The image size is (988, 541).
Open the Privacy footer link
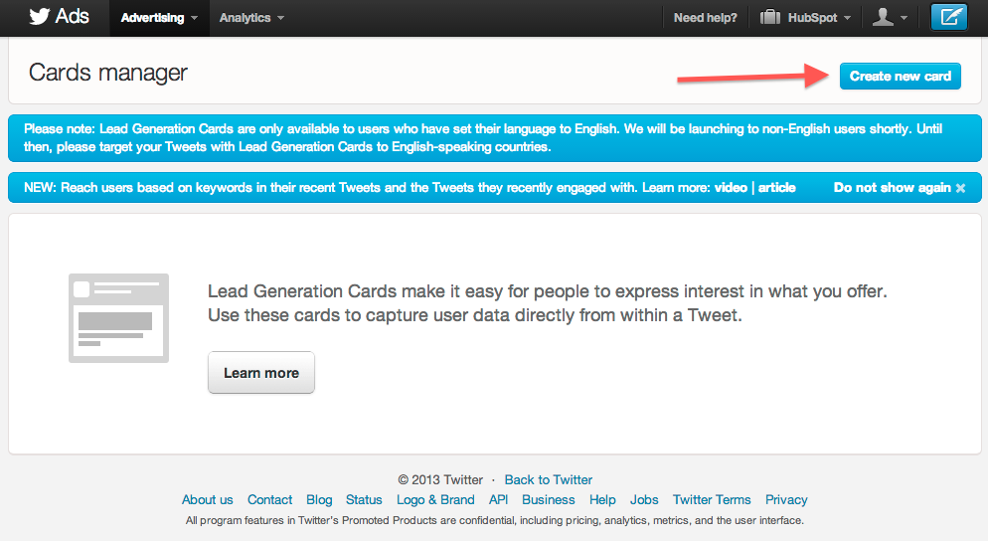coord(786,500)
